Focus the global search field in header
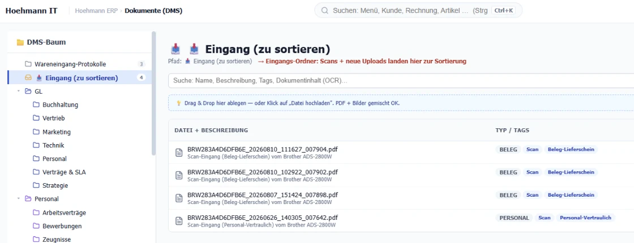 418,11
